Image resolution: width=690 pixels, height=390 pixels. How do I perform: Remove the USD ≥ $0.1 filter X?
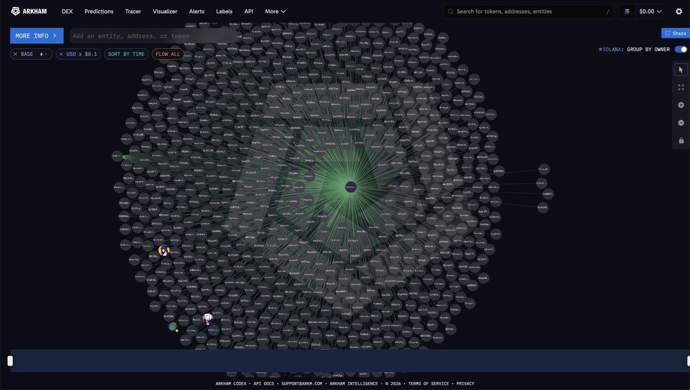tap(61, 54)
